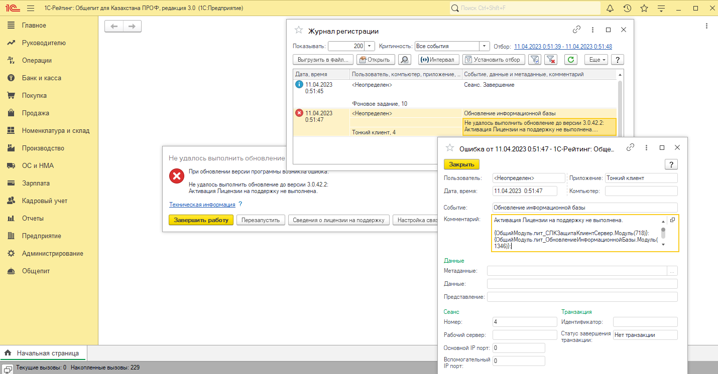
Task: Click the Перезапустить button
Action: coord(261,220)
